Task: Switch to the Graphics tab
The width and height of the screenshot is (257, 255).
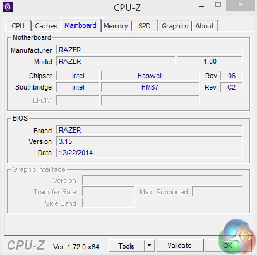Action: (175, 26)
